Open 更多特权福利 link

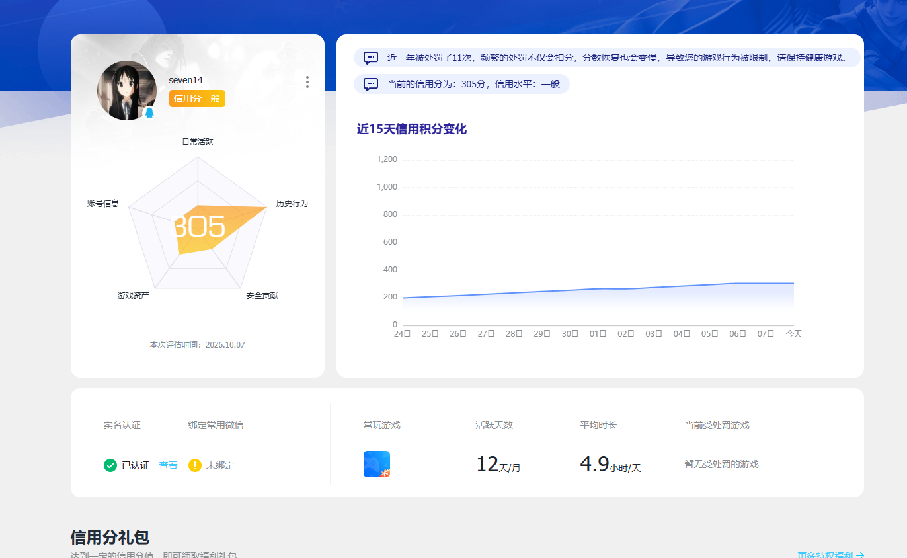pyautogui.click(x=831, y=555)
